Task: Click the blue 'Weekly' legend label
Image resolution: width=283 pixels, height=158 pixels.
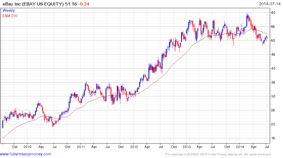Action: click(x=9, y=11)
